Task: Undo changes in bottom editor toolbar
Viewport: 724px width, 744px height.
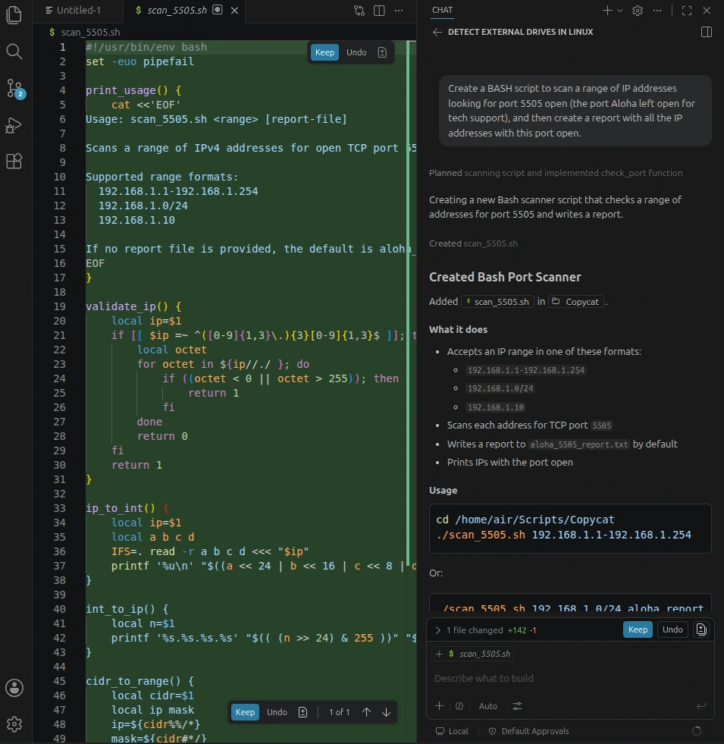Action: click(x=277, y=712)
